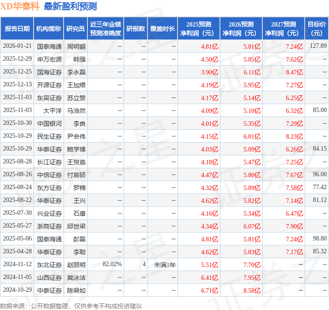329x310 pixels.
Task: Click the 2026预测净利润 header
Action: click(241, 29)
